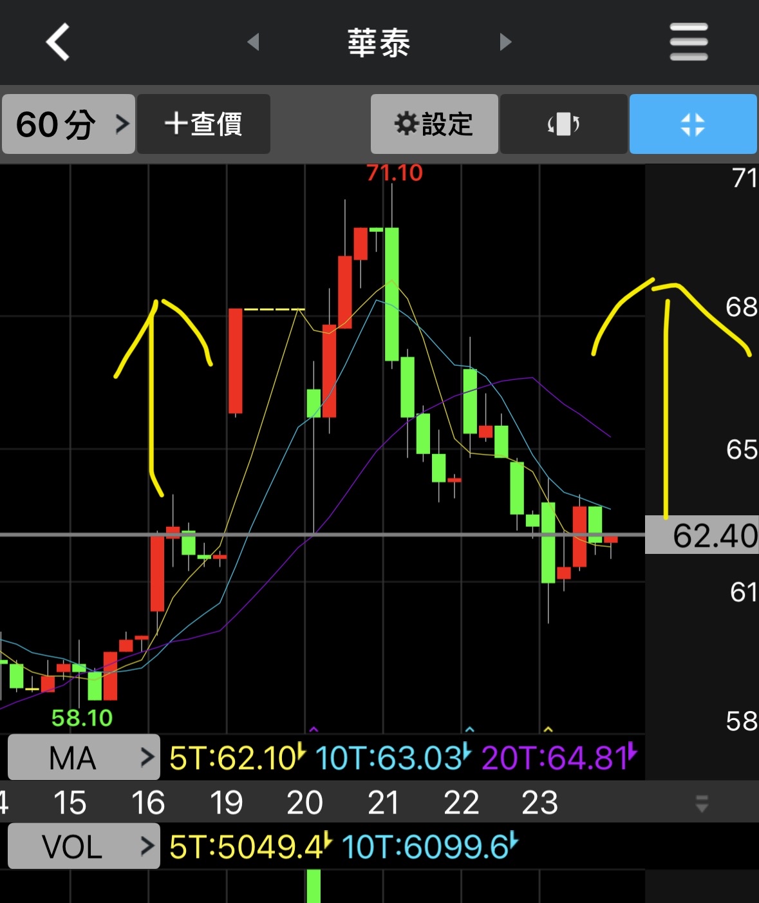Viewport: 759px width, 903px height.
Task: Tap date 16 on the time axis
Action: pyautogui.click(x=148, y=803)
